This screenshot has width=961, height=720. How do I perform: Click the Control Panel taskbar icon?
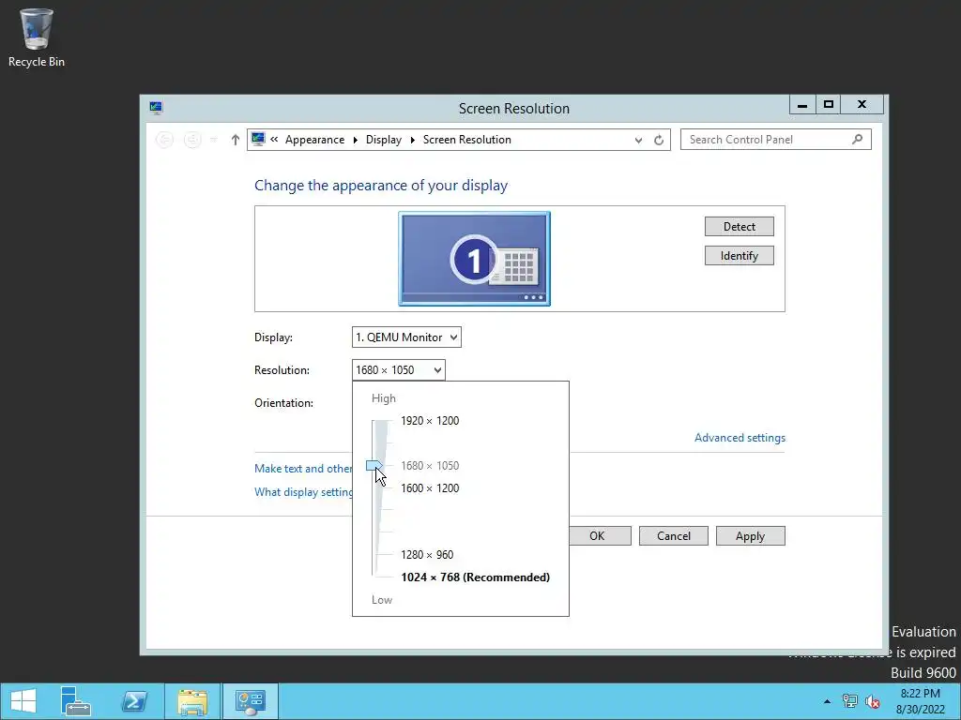click(x=250, y=701)
